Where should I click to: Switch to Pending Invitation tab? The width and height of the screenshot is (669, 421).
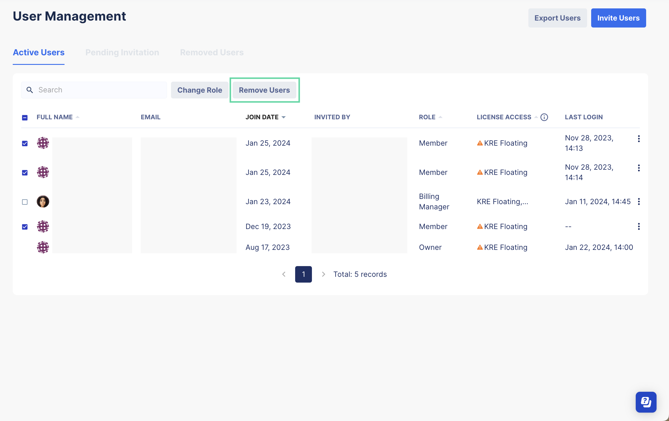(x=122, y=52)
